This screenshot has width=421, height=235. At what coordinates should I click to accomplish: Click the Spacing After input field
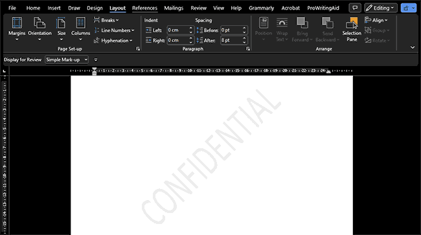231,40
